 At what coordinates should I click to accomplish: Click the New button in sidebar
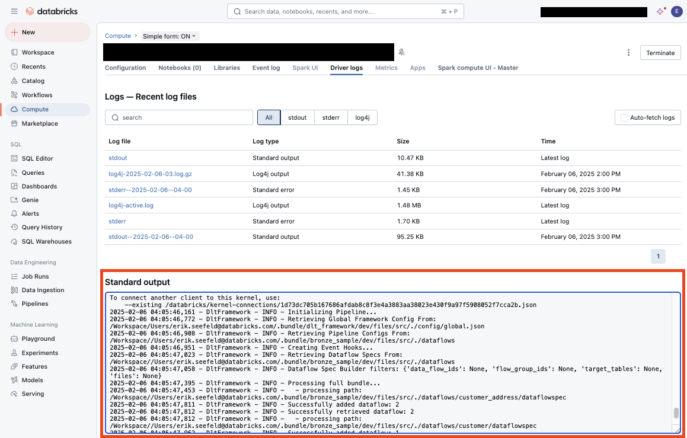47,32
